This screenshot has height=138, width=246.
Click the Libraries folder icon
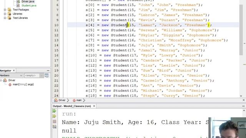click(9, 14)
